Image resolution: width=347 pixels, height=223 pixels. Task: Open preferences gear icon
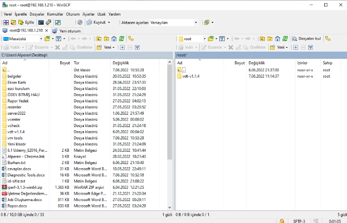[x=80, y=22]
